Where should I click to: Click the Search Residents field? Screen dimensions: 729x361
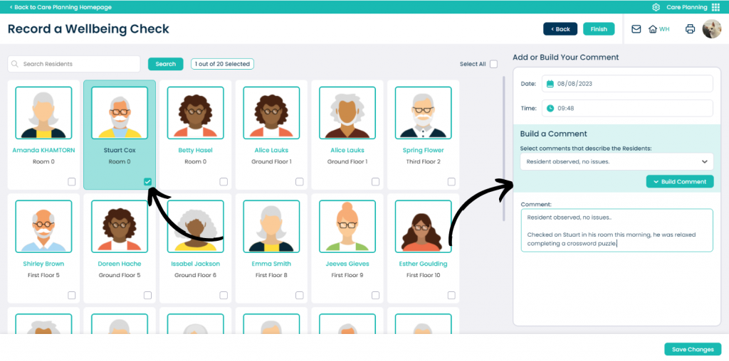tap(74, 64)
